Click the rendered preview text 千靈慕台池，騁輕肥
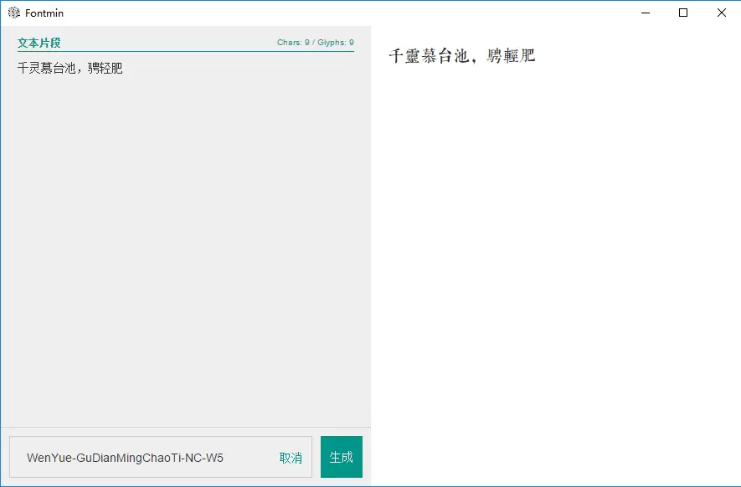The image size is (741, 487). [x=461, y=56]
